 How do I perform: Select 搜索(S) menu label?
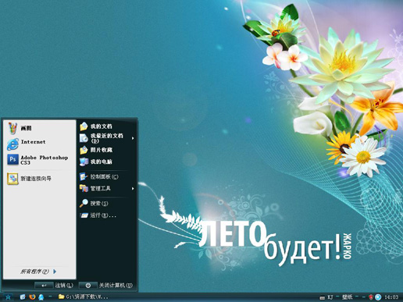[99, 204]
